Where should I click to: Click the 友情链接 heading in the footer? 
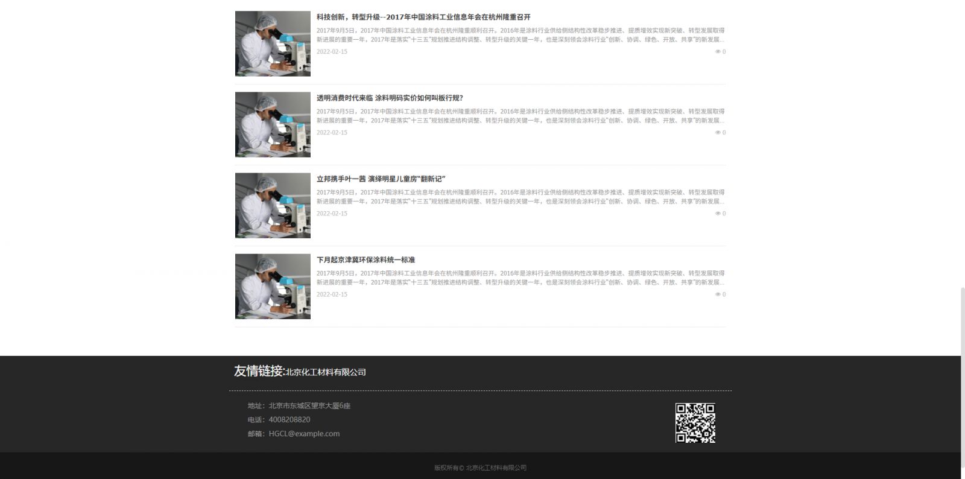click(x=259, y=371)
